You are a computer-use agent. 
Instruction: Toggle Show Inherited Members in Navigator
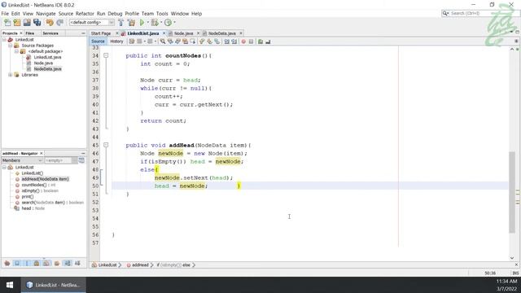(7, 264)
